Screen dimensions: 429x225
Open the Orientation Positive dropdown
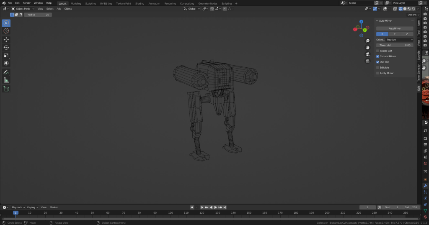[x=399, y=40]
